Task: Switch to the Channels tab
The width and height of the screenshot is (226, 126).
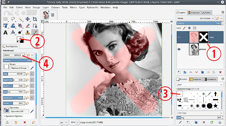Action: pos(194,12)
